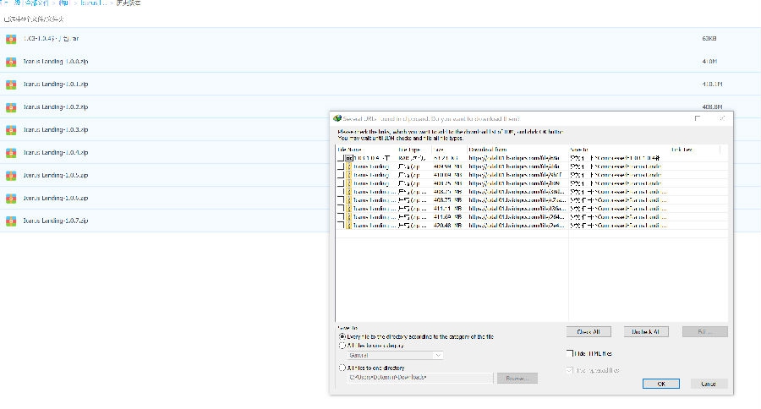Click the 408.8M file size in the list
Image resolution: width=761 pixels, height=409 pixels.
pyautogui.click(x=712, y=107)
